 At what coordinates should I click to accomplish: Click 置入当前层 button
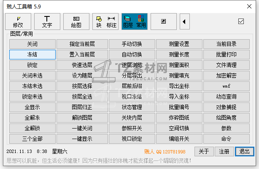click(82, 55)
